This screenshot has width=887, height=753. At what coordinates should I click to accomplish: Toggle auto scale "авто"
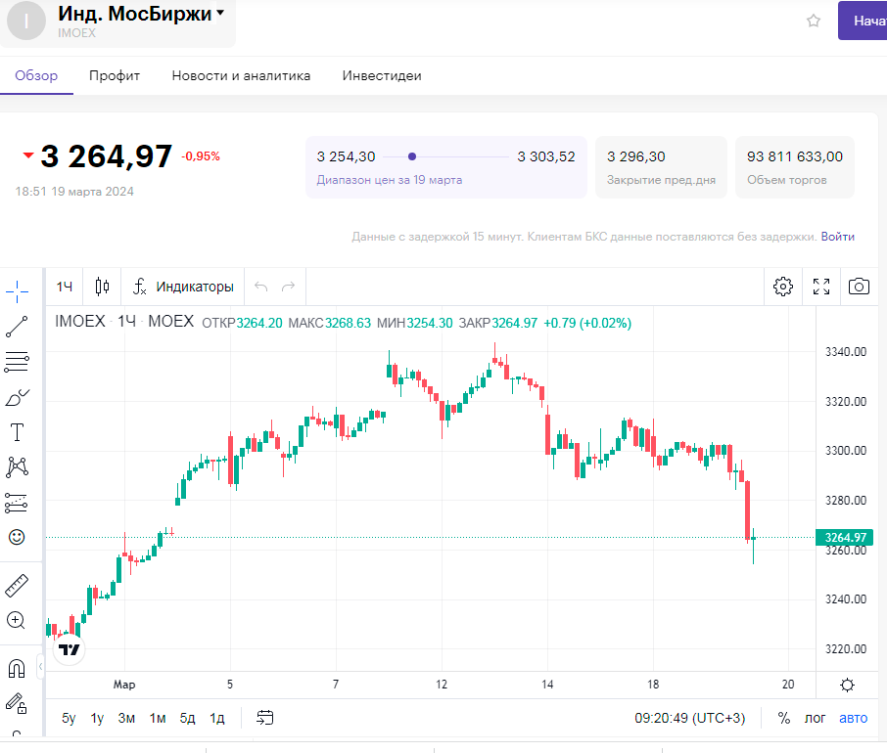(x=853, y=718)
